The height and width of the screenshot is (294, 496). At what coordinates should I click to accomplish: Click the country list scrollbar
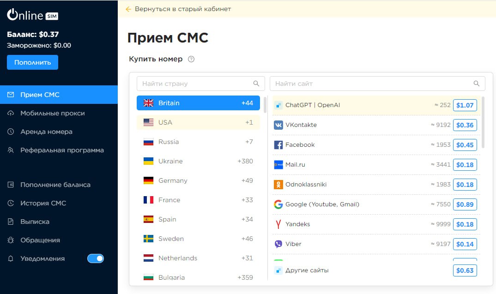[x=265, y=105]
